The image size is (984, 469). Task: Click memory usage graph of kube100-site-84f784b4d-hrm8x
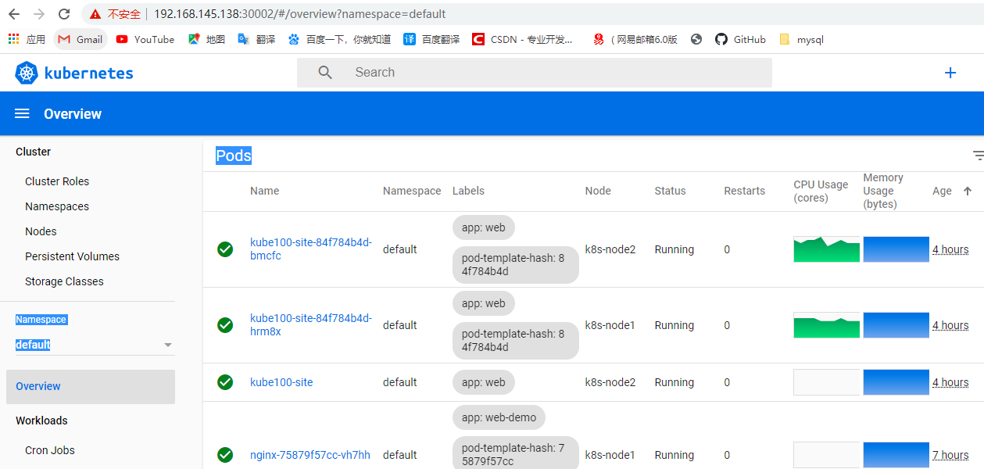[x=896, y=325]
